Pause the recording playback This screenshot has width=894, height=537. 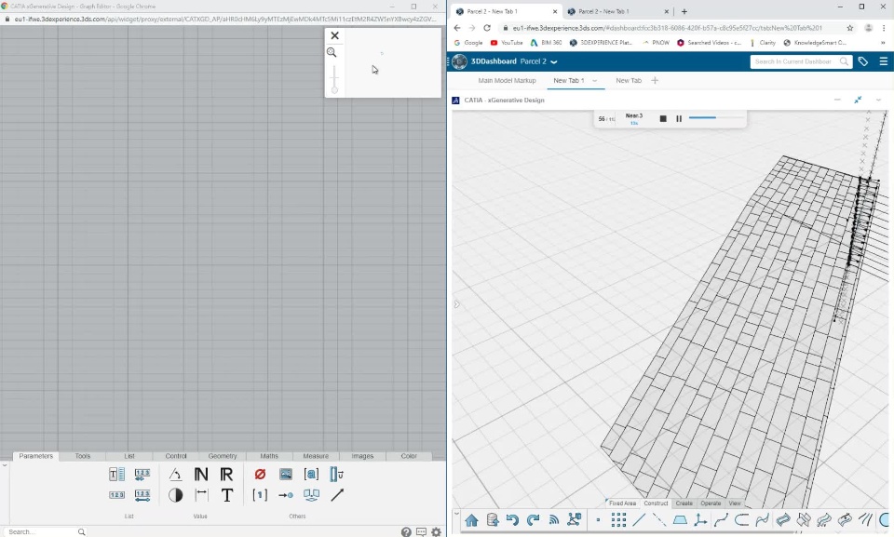point(679,118)
